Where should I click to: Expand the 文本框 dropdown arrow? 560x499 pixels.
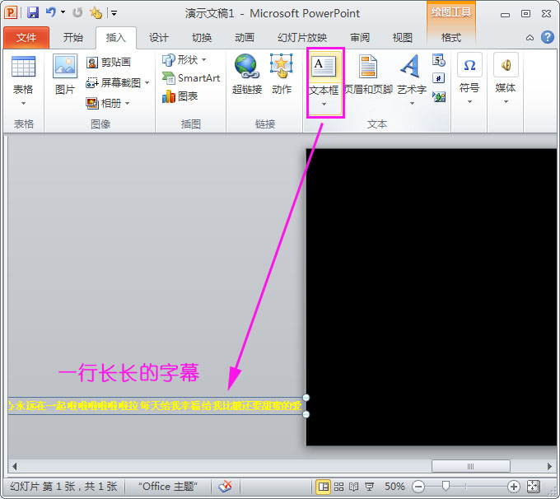tap(324, 104)
